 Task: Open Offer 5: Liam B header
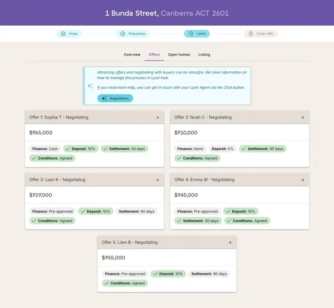click(x=167, y=242)
